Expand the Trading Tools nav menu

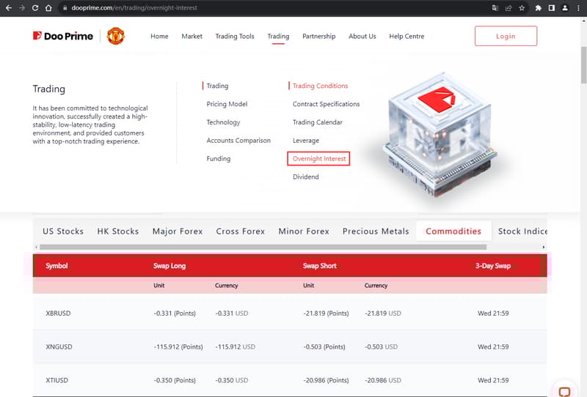[235, 36]
